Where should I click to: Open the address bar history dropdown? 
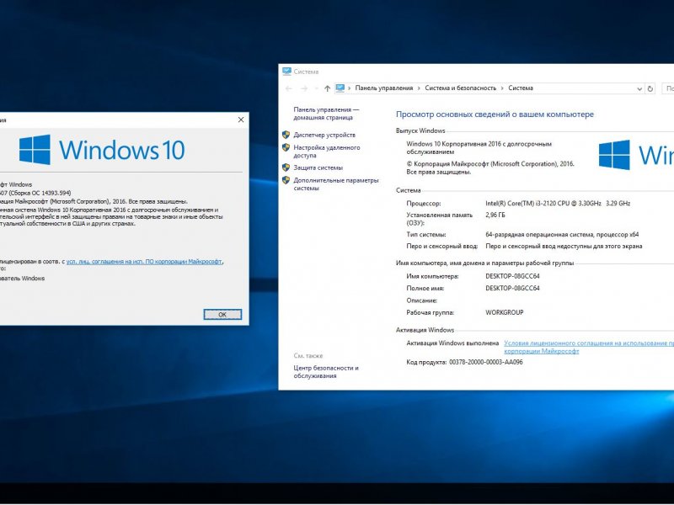[x=639, y=89]
